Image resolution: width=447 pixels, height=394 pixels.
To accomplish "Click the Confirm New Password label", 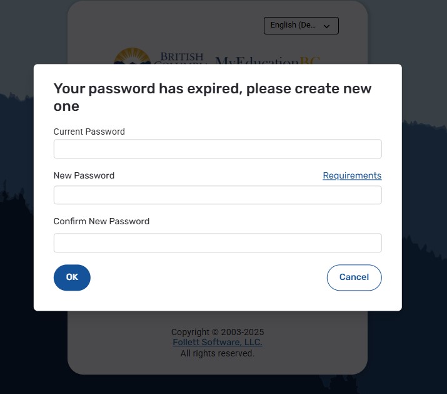I will coord(101,221).
